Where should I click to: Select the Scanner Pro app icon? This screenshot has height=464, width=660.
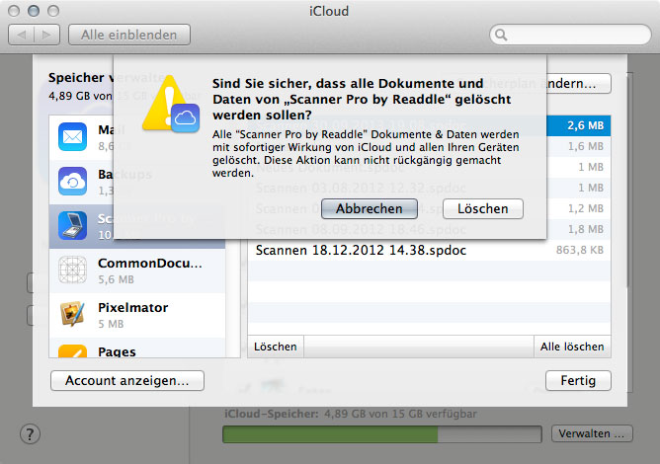click(x=73, y=226)
